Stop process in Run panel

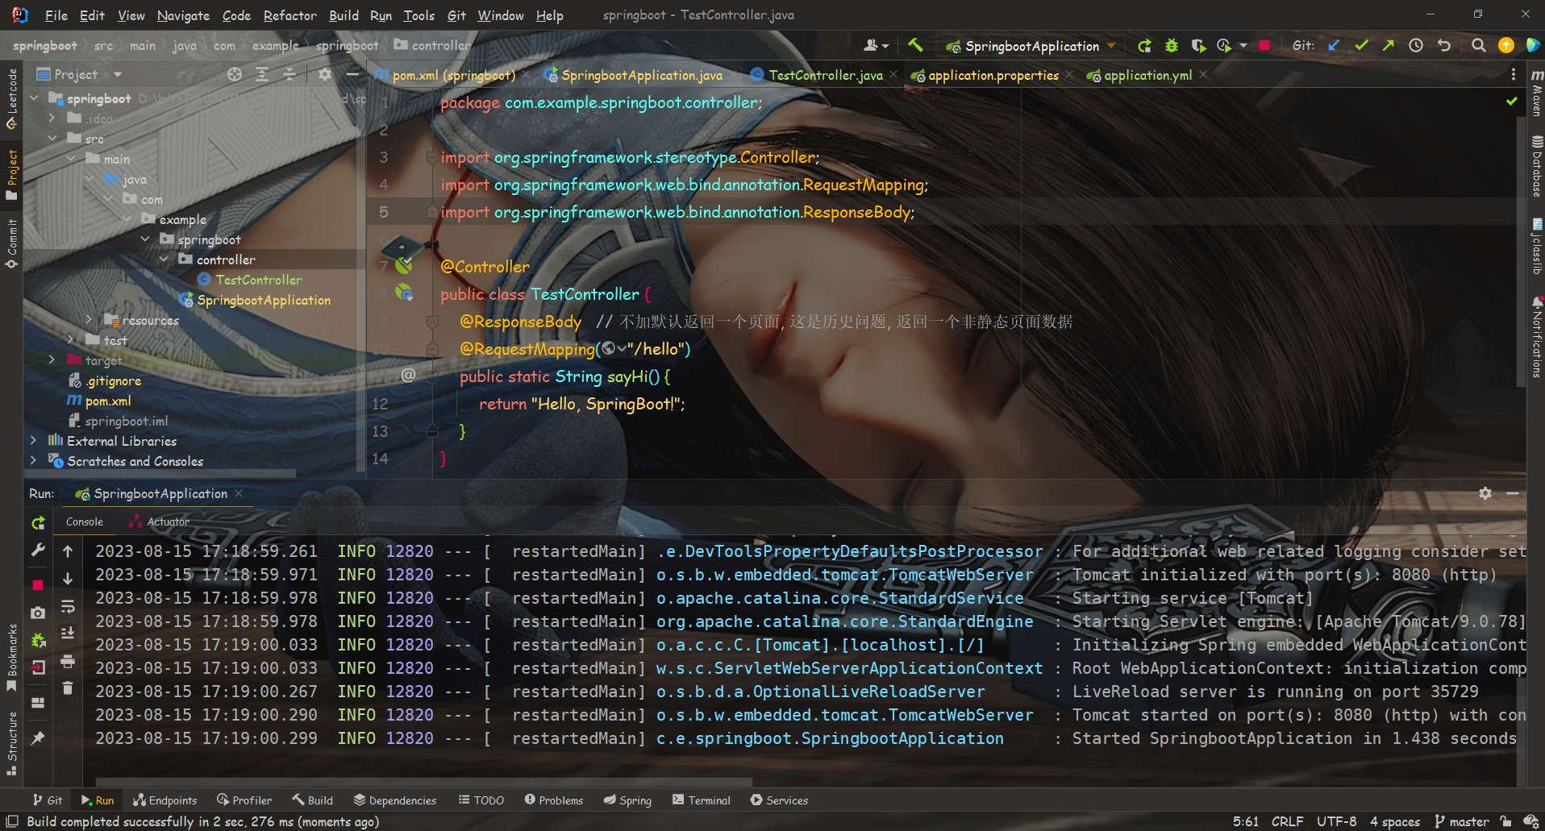click(x=38, y=584)
